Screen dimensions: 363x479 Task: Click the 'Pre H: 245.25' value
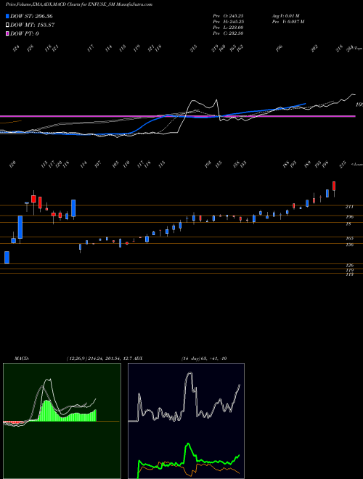228,22
